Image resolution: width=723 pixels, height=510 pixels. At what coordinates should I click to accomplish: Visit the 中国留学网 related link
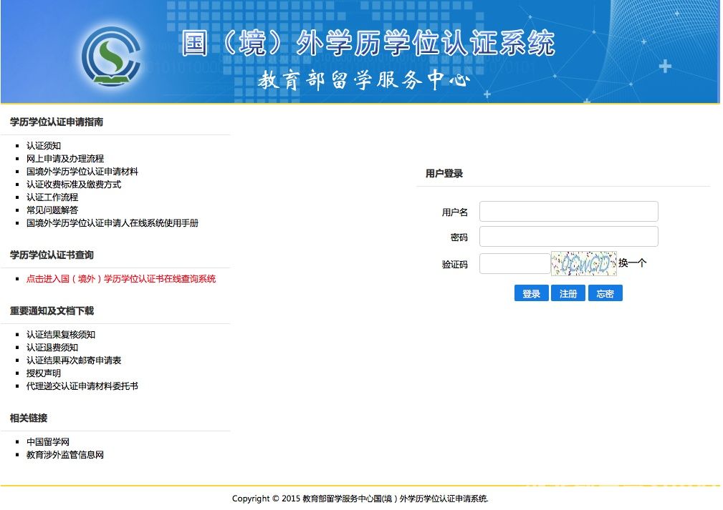(x=48, y=442)
